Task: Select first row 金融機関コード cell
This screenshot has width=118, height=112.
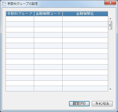Action: click(x=48, y=19)
